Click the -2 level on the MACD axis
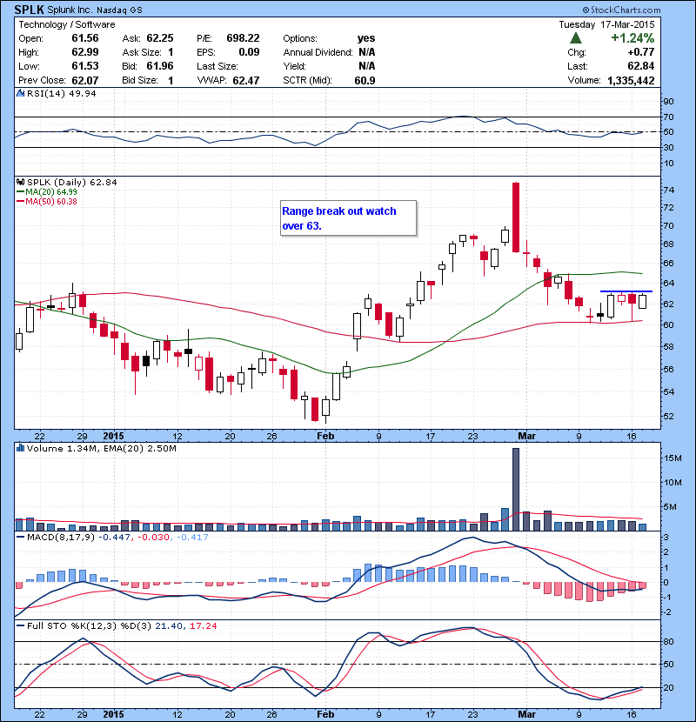696x722 pixels. (x=667, y=612)
